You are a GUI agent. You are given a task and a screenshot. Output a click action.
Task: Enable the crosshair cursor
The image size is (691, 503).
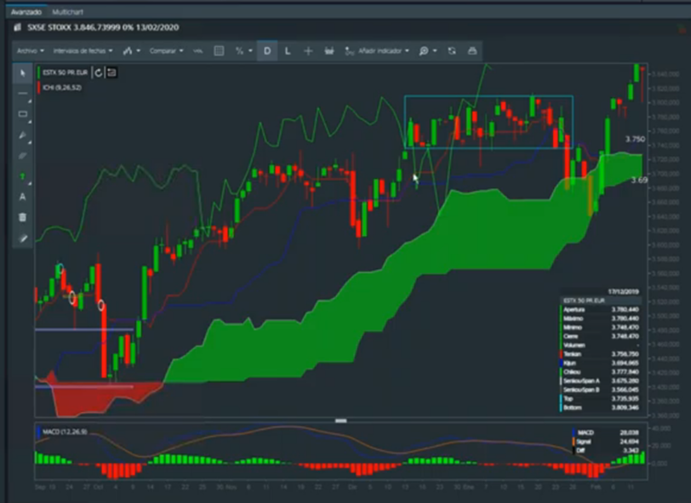(x=308, y=51)
